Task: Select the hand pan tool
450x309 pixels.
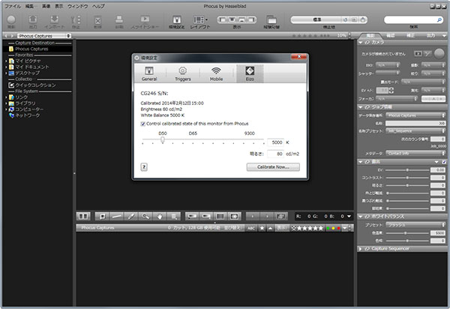Action: [x=159, y=215]
